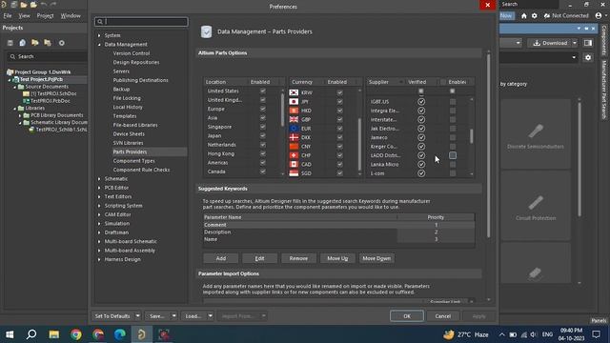
Task: Expand the Schematic preferences category
Action: click(99, 179)
